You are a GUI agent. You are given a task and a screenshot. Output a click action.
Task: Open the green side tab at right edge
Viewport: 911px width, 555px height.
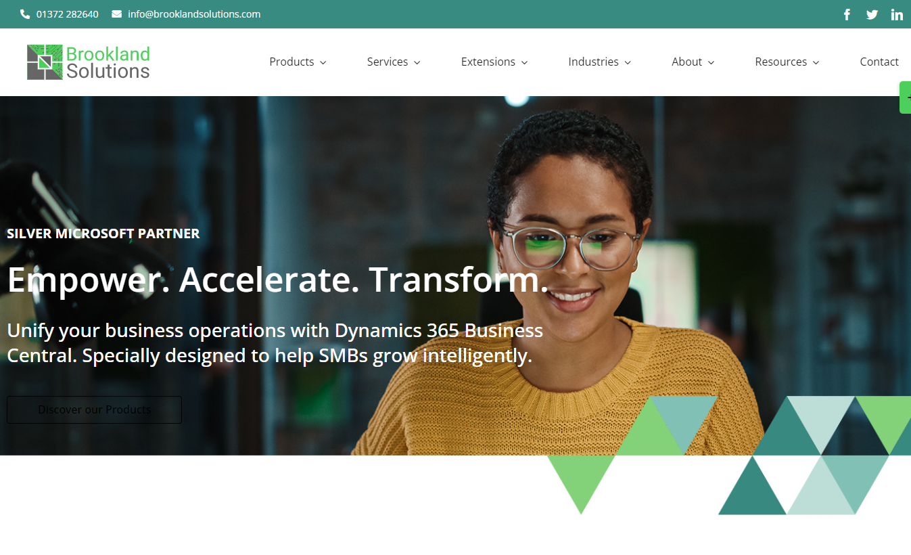tap(906, 97)
